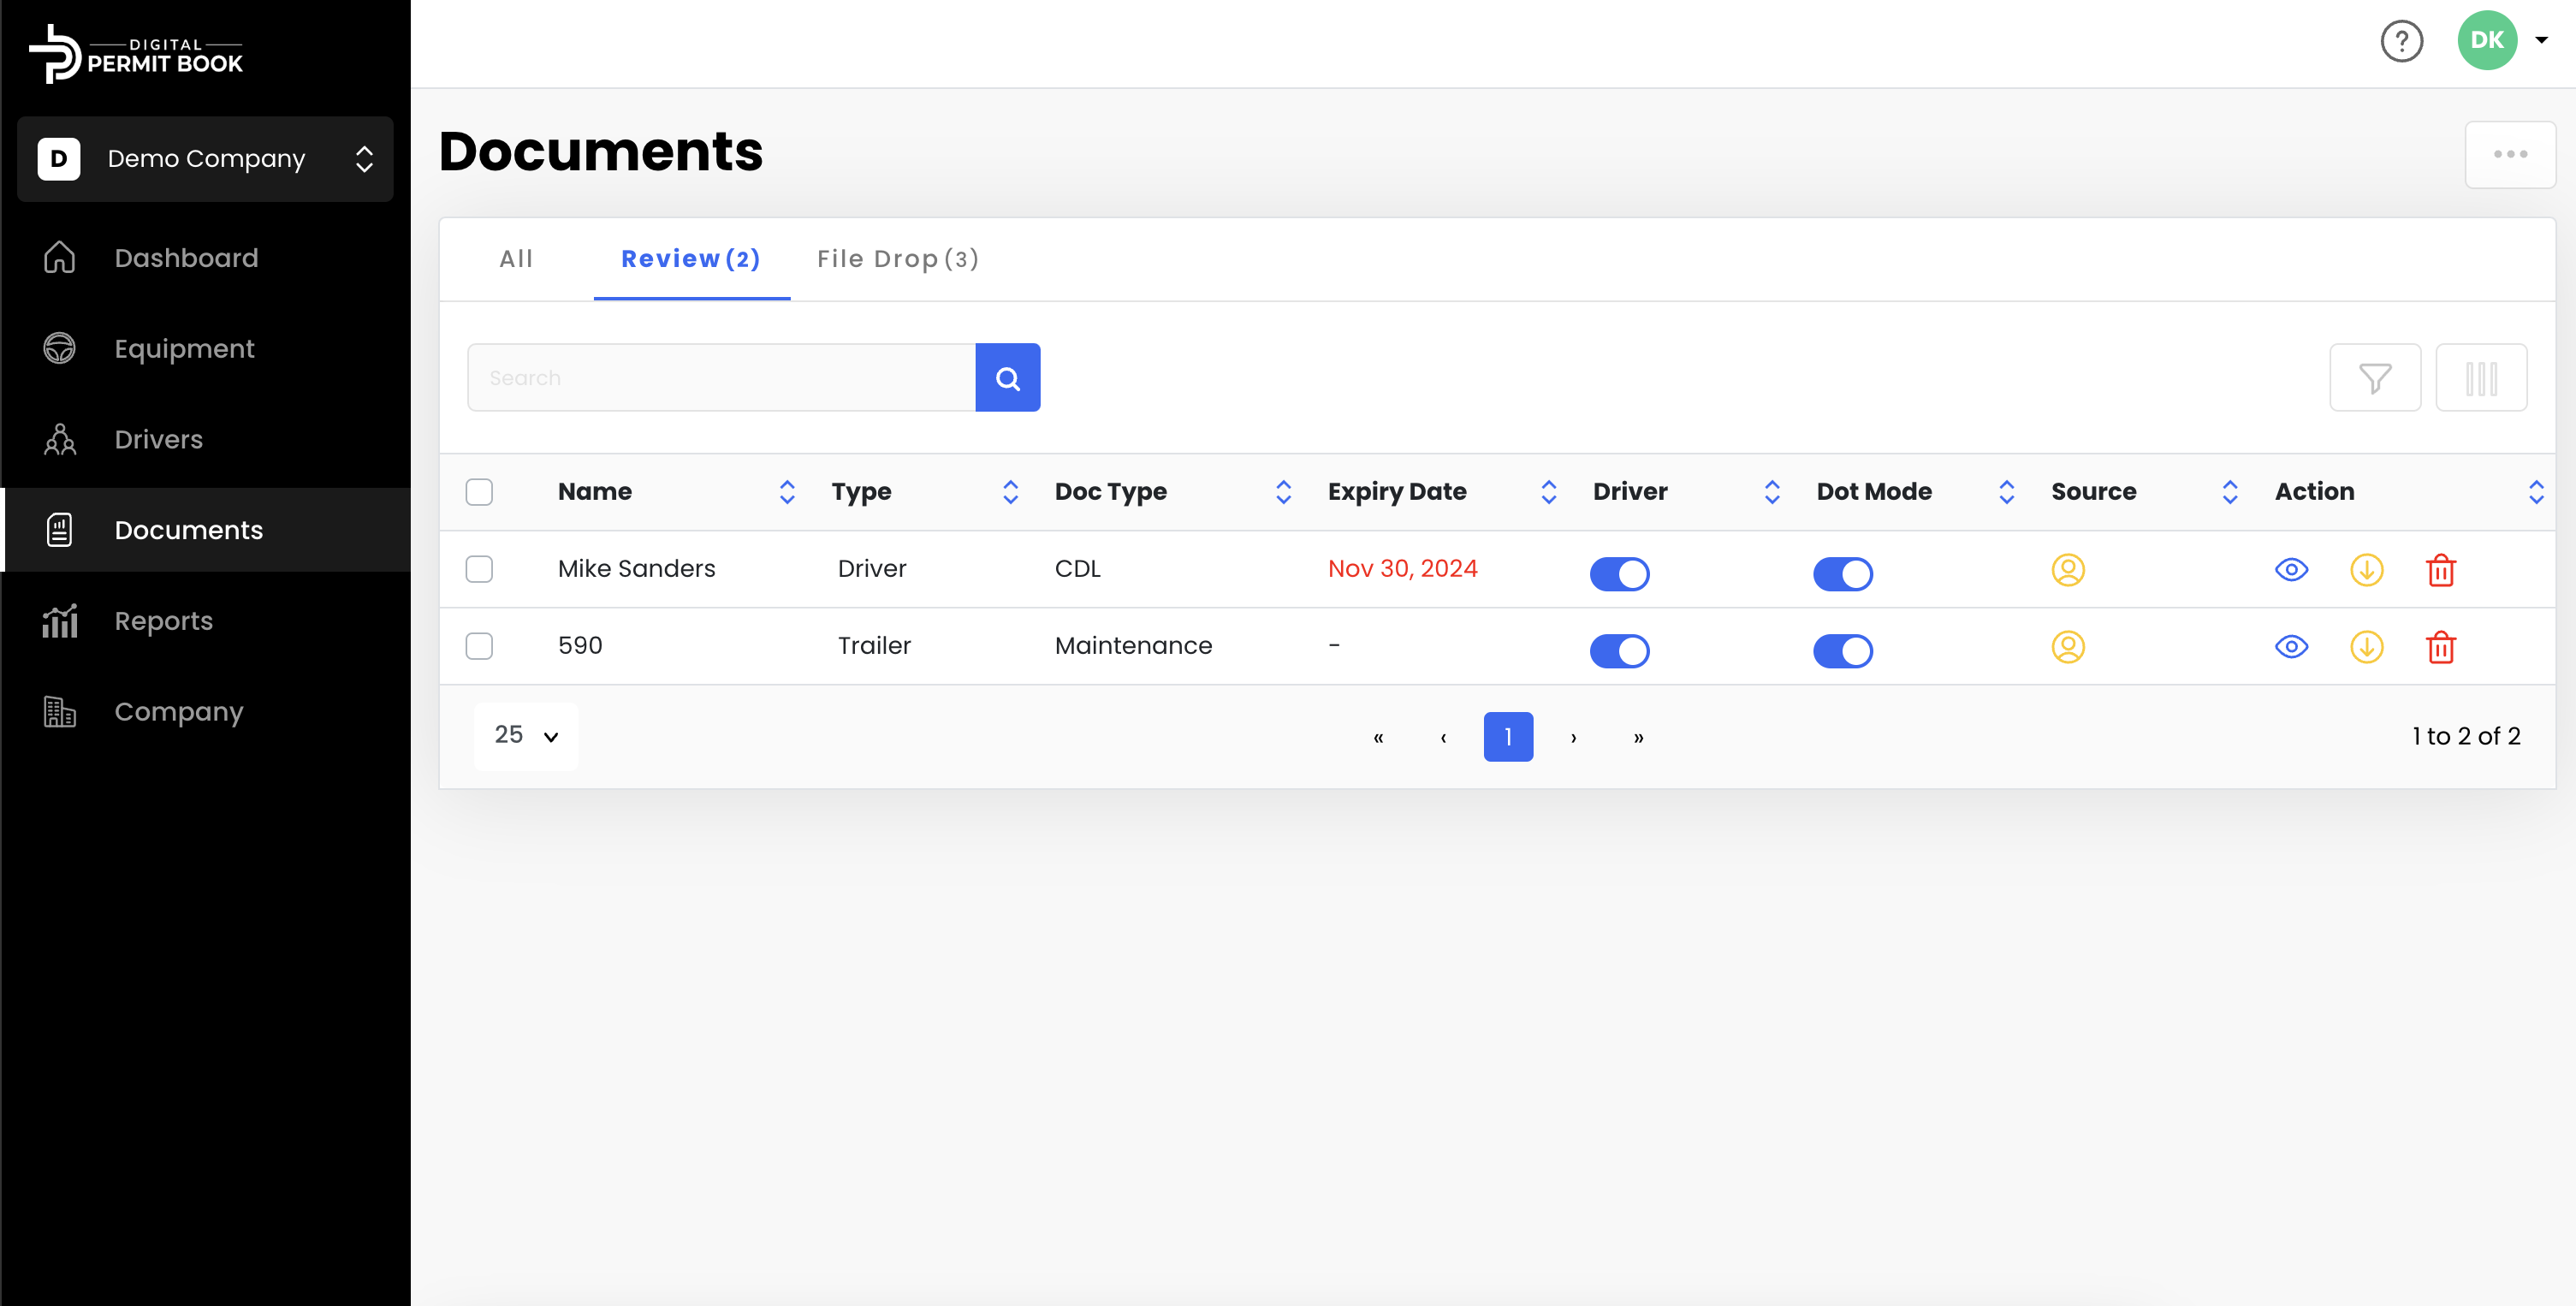2576x1306 pixels.
Task: Toggle Driver switch for Mike Sanders
Action: [x=1619, y=573]
